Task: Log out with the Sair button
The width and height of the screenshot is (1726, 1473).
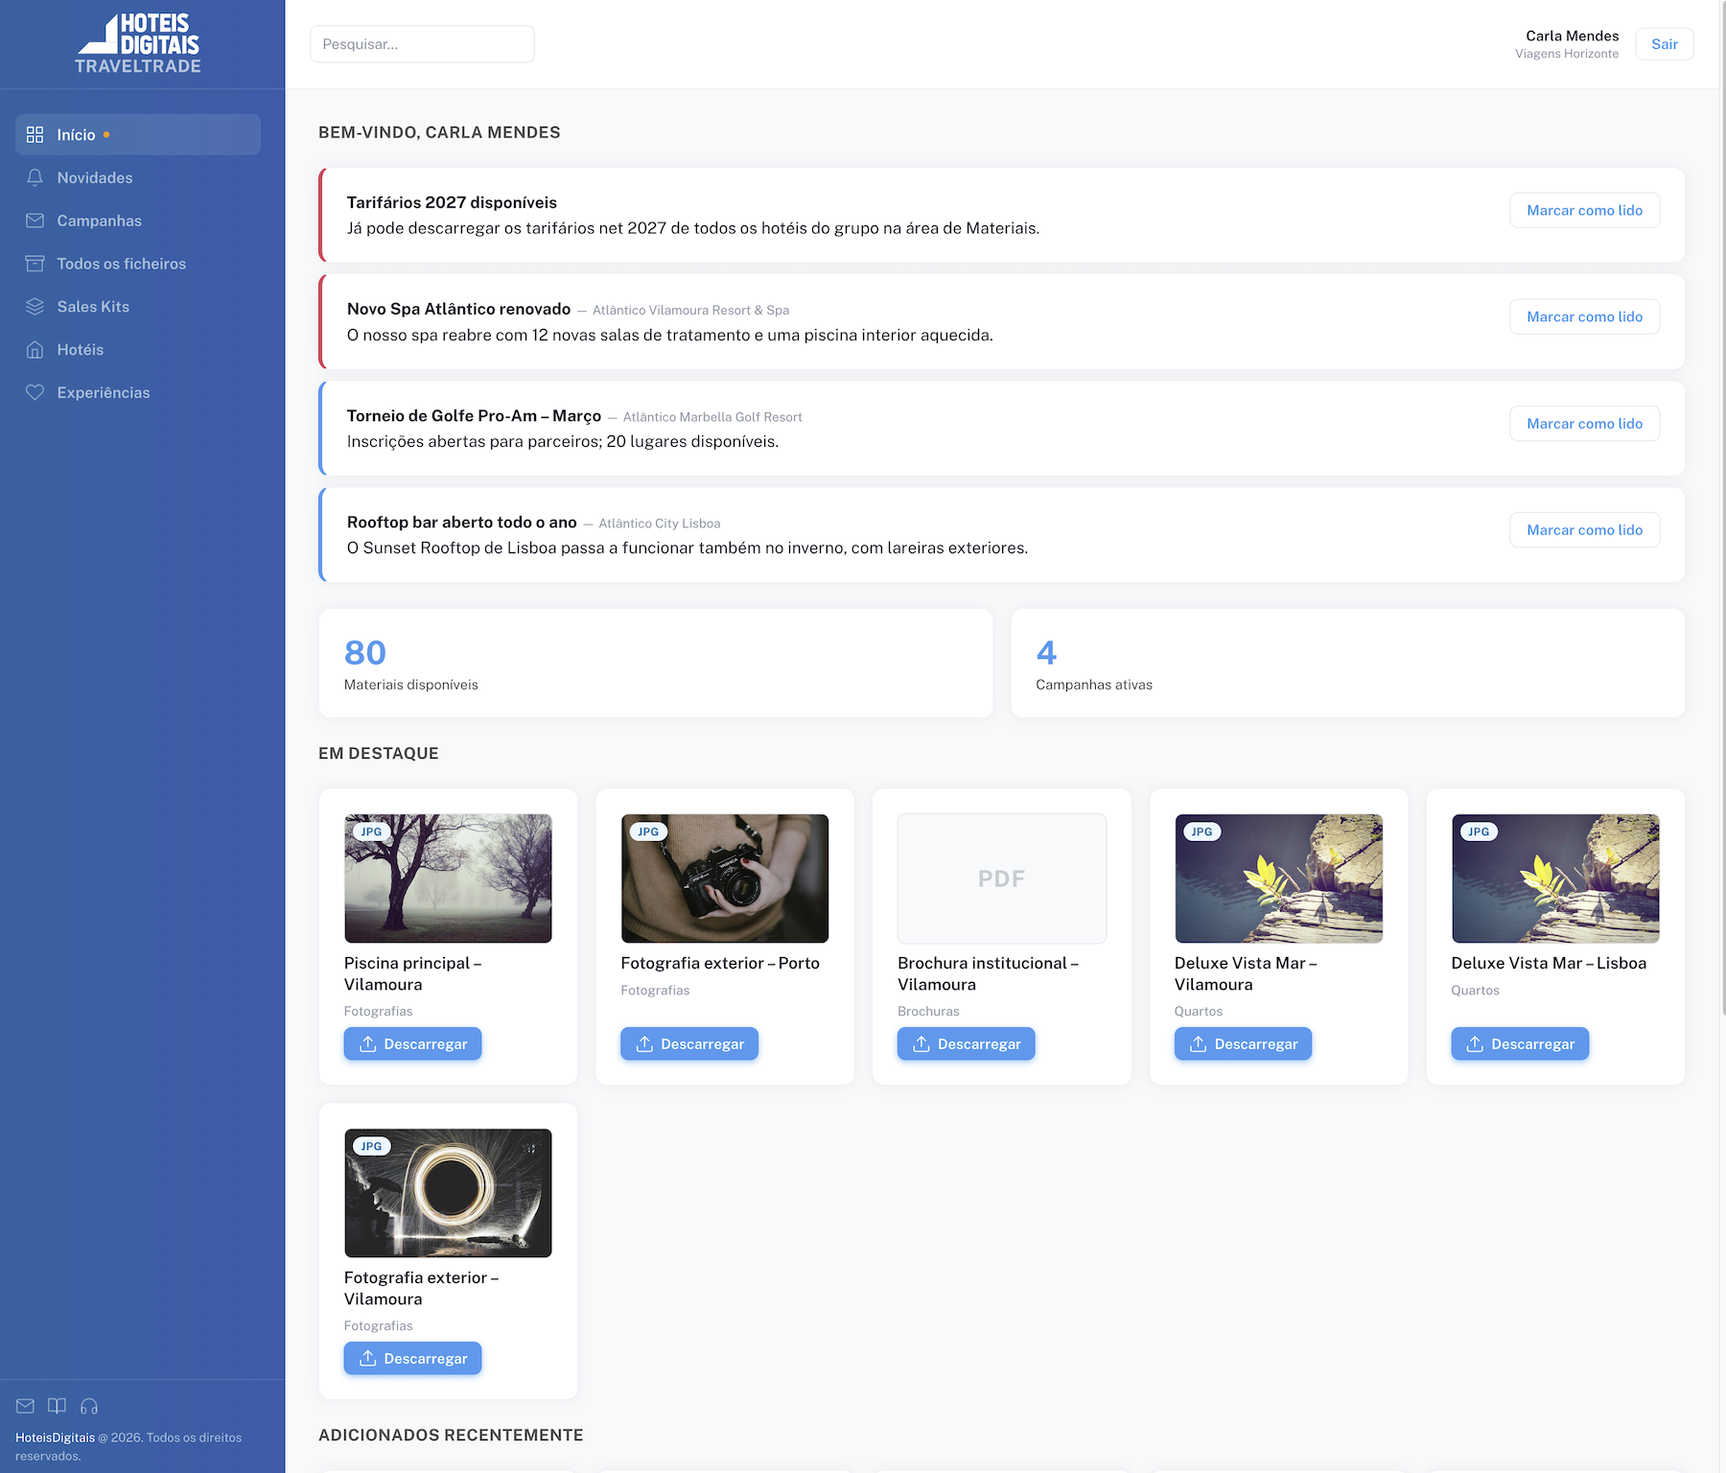Action: pos(1665,44)
